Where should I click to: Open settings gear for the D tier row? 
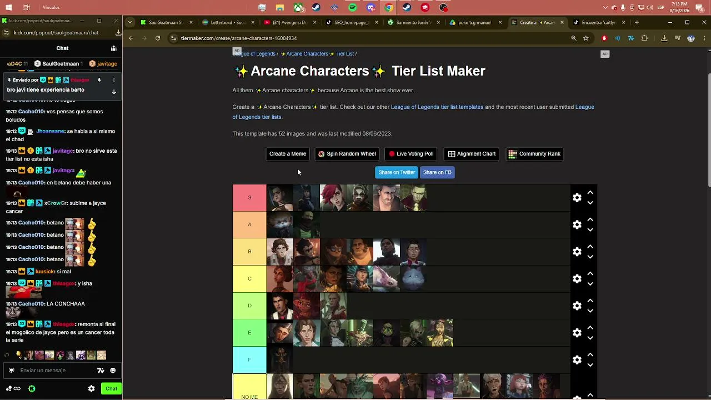point(577,306)
